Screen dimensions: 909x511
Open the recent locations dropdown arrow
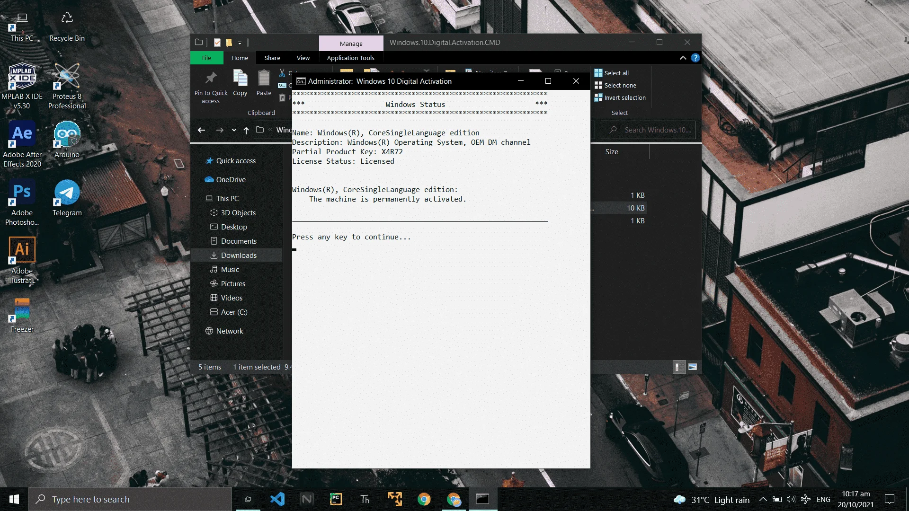click(234, 130)
